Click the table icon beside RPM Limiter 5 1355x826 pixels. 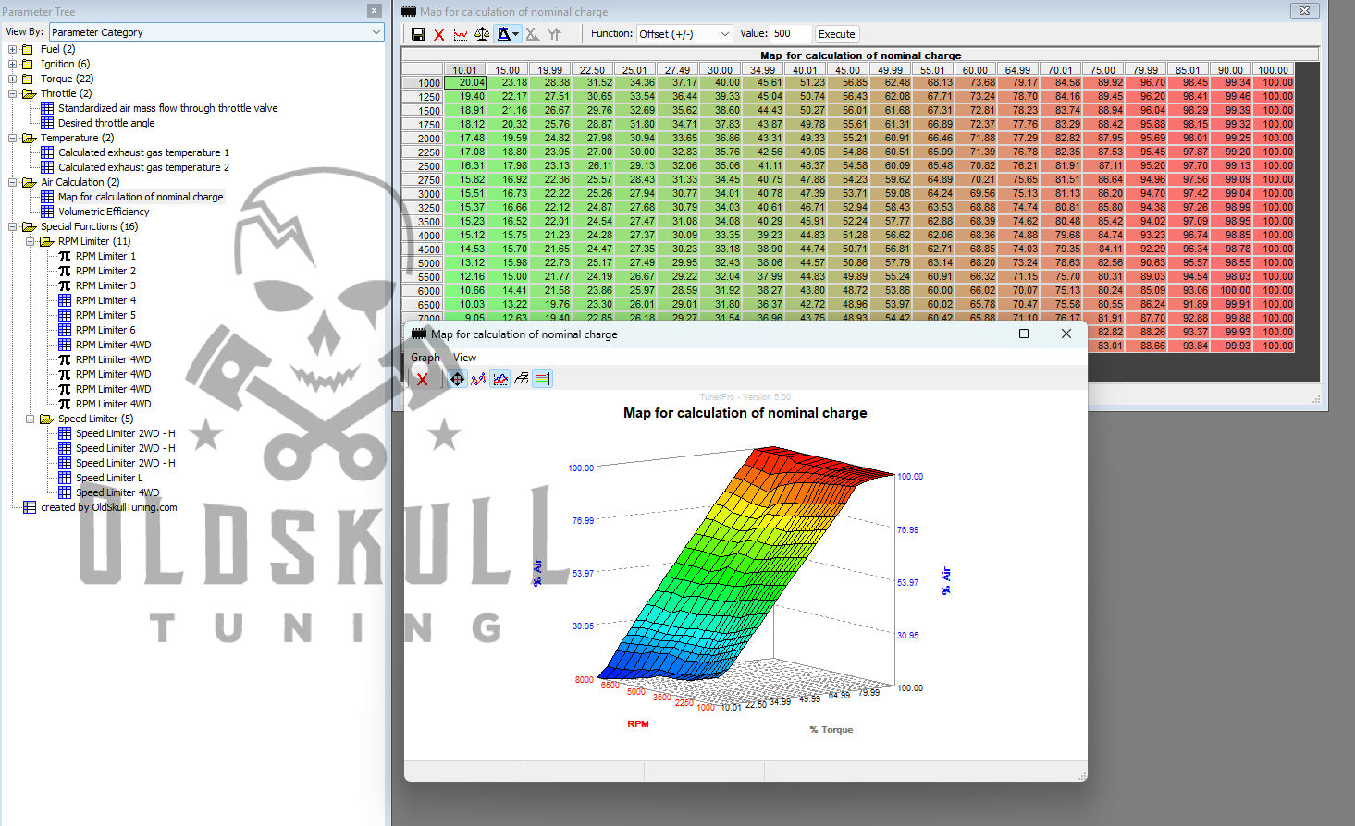[x=65, y=315]
